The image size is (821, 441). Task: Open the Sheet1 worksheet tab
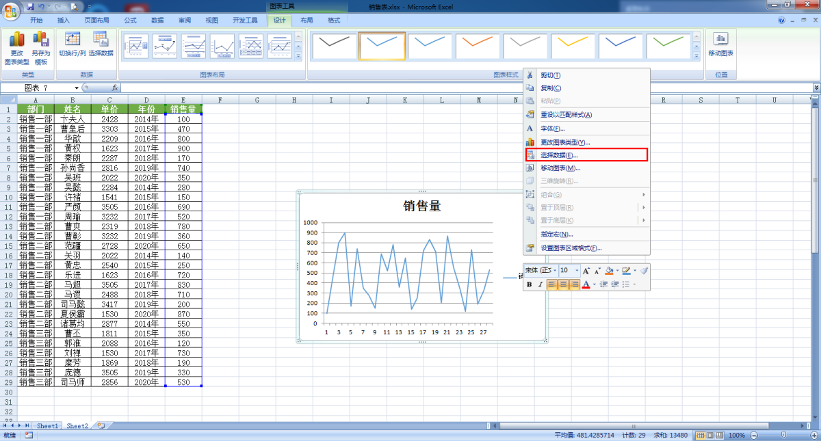click(x=47, y=426)
